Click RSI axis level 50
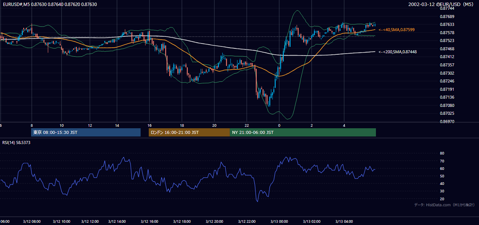 442,176
